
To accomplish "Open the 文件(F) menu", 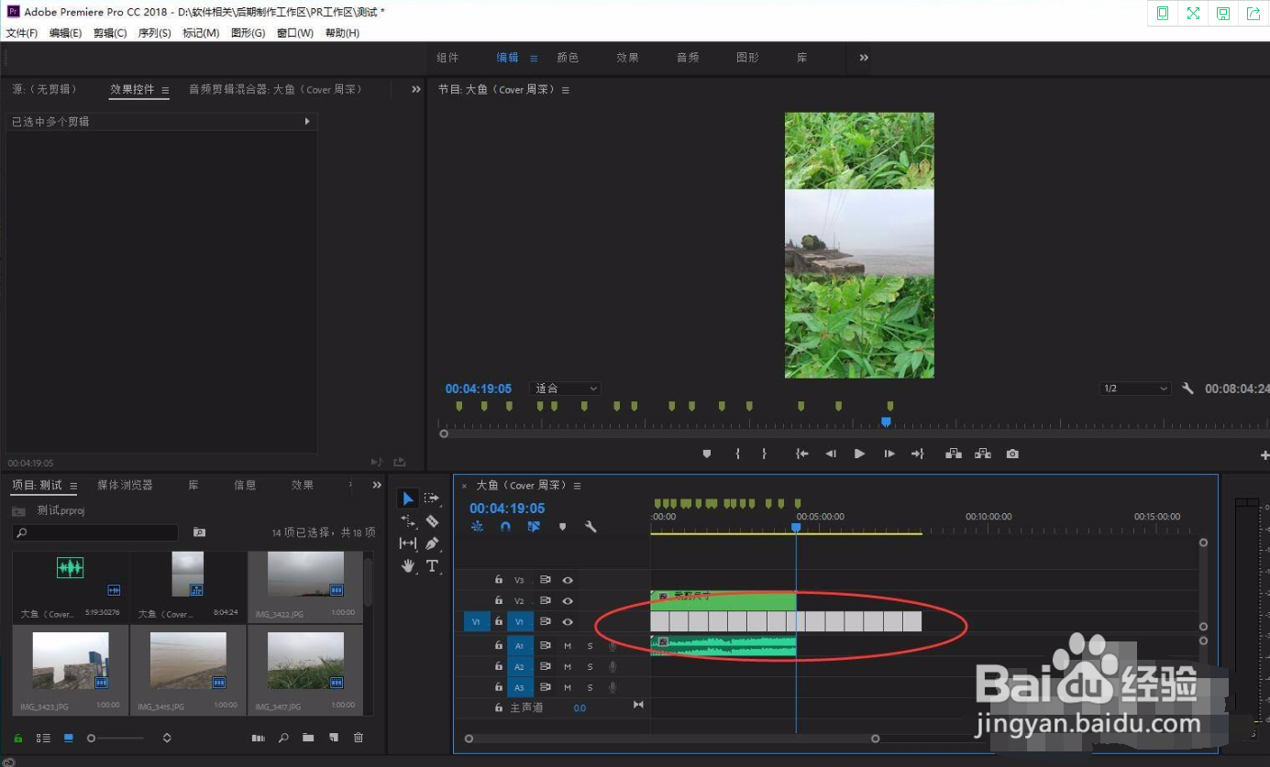I will tap(22, 33).
